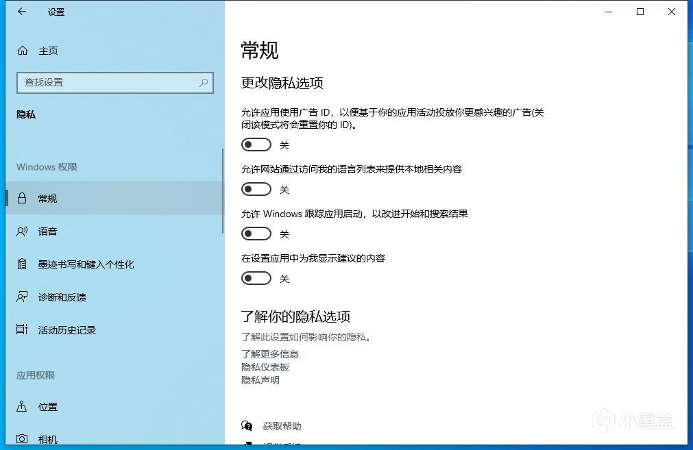The height and width of the screenshot is (450, 693).
Task: Click the help bubble icon beside 获取帮助
Action: click(247, 426)
